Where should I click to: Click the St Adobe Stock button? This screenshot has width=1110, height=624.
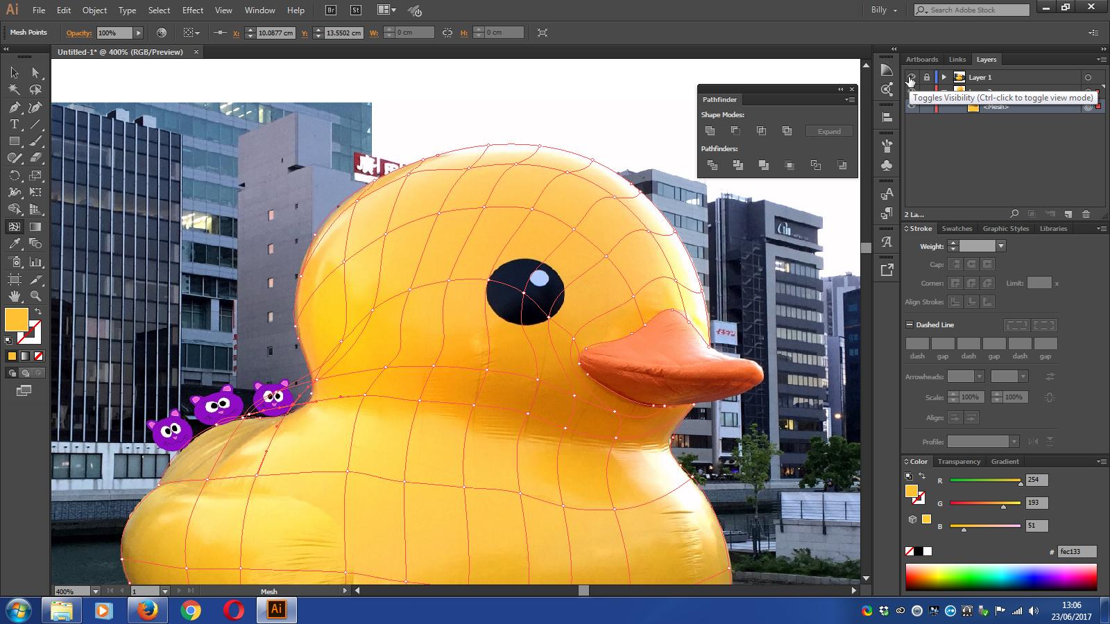point(356,10)
